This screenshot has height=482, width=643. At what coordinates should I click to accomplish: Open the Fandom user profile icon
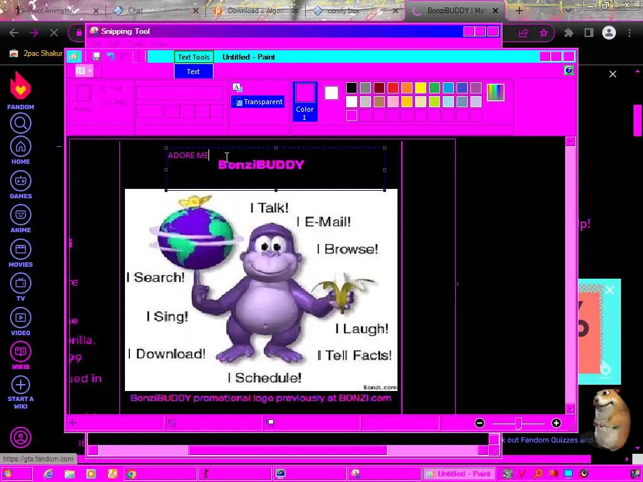point(21,437)
